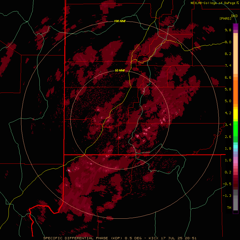
Task: Click the -1.3 legend value
Action: 227,196
